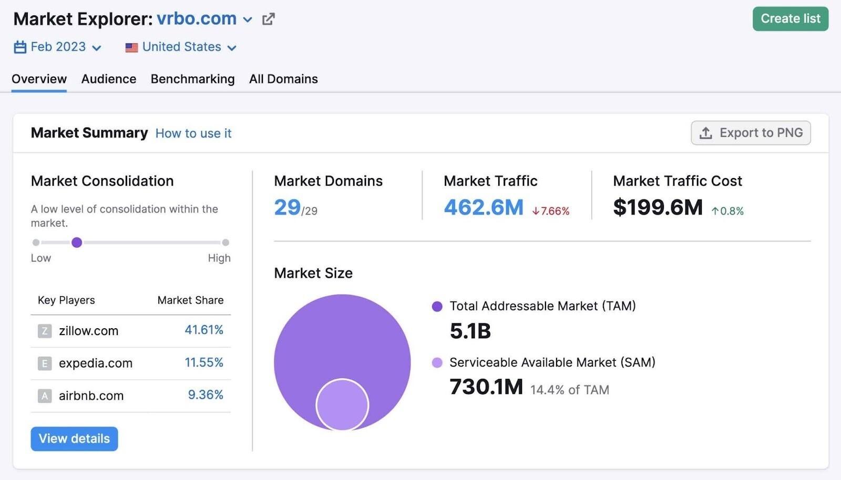The height and width of the screenshot is (480, 841).
Task: Open the How to use it link
Action: [x=193, y=133]
